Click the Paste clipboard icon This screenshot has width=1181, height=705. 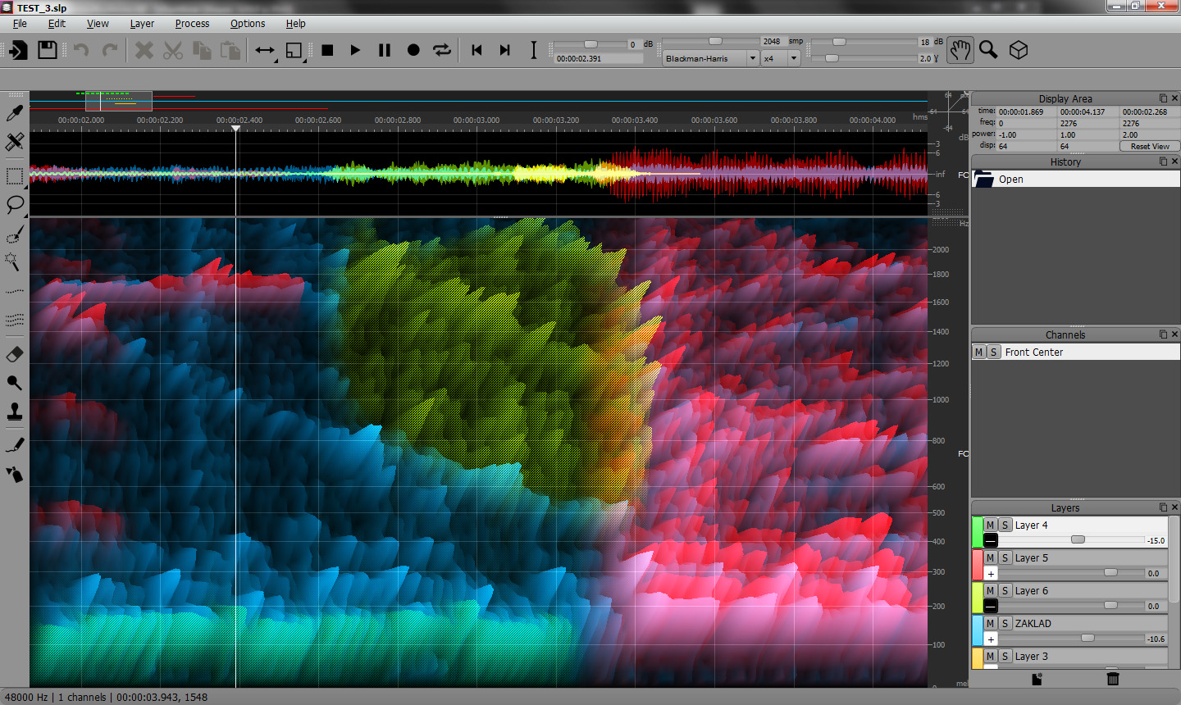[x=230, y=50]
